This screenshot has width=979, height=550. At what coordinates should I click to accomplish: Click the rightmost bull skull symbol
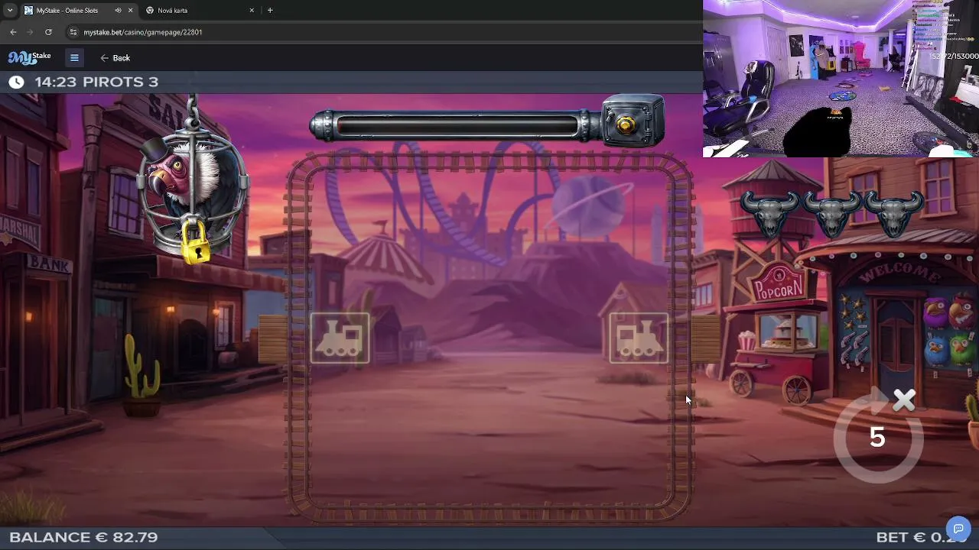pyautogui.click(x=894, y=213)
